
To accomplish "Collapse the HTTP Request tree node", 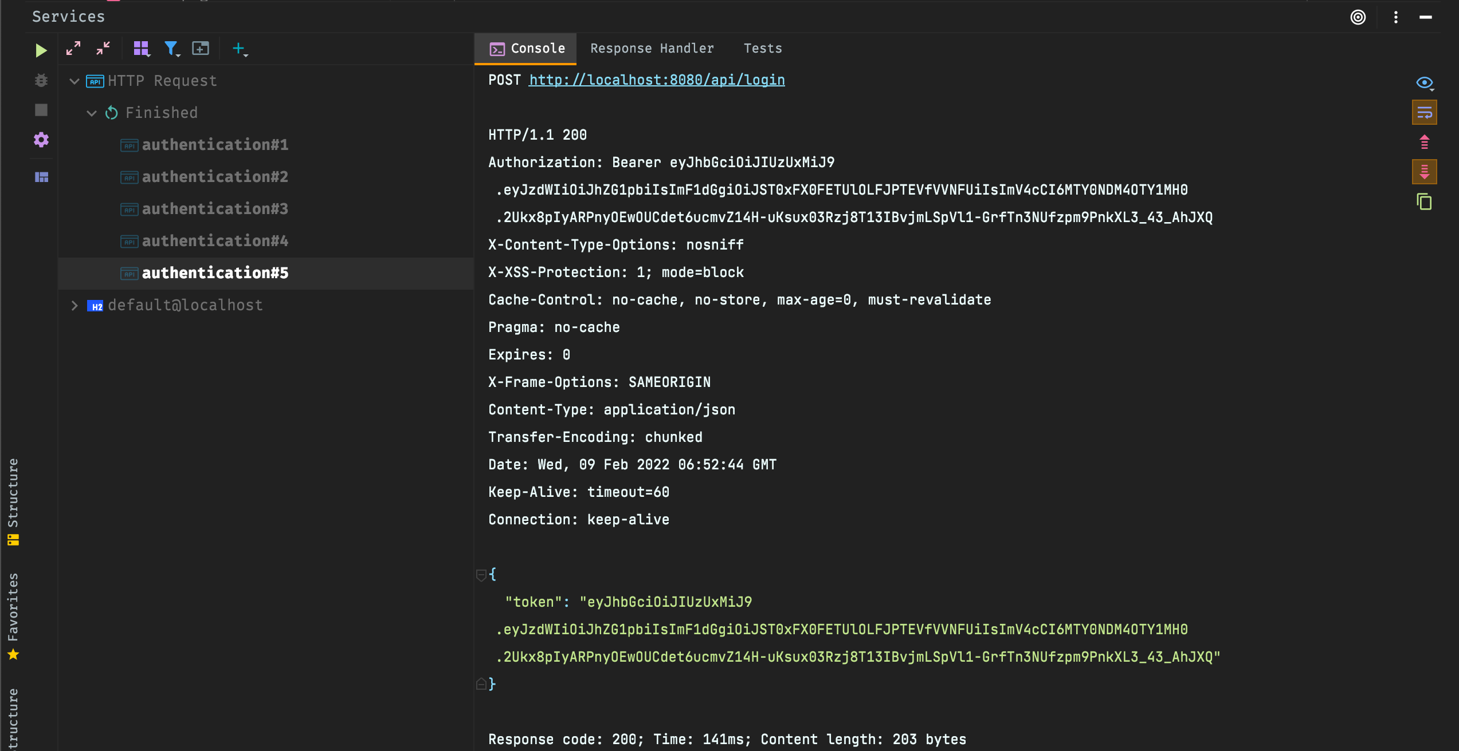I will (74, 81).
